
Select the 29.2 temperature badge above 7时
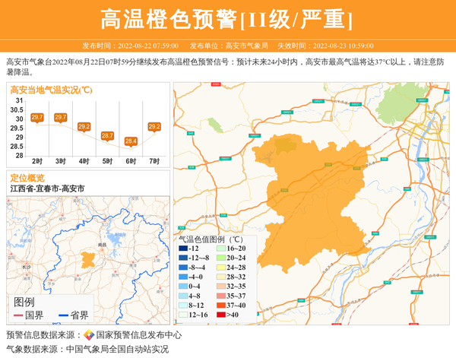pos(154,126)
